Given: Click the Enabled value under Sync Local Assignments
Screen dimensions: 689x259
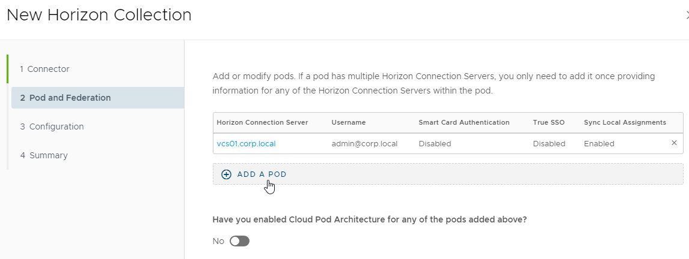Looking at the screenshot, I should (x=599, y=144).
